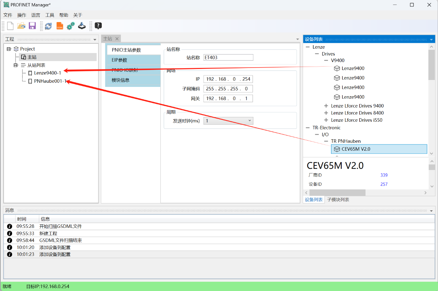Click 目标IP:192.168.0.254 in status bar
438x291 pixels.
pos(48,287)
